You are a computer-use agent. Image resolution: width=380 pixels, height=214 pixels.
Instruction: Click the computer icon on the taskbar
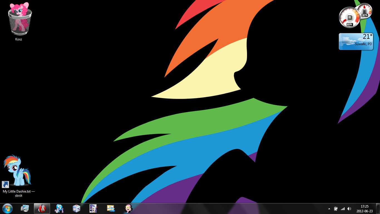(x=25, y=208)
